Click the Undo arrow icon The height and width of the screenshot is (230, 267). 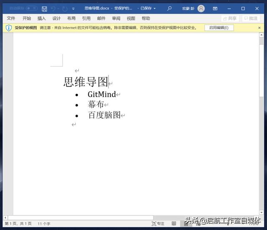click(53, 9)
